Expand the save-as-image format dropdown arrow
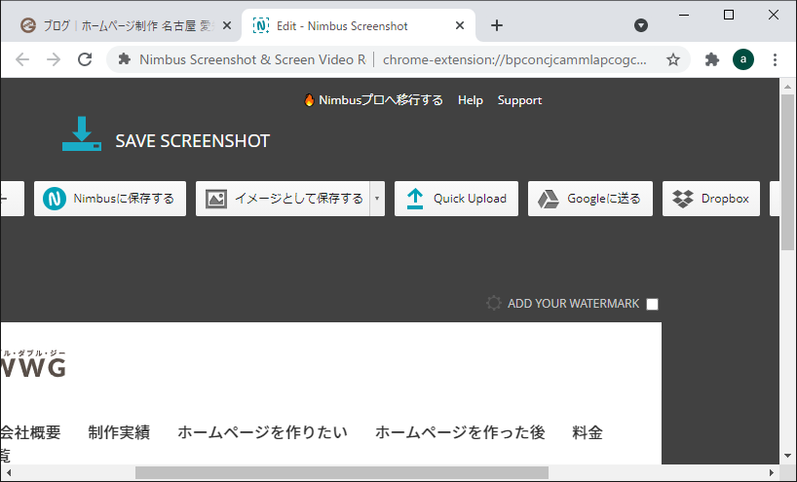The height and width of the screenshot is (482, 797). pos(376,199)
